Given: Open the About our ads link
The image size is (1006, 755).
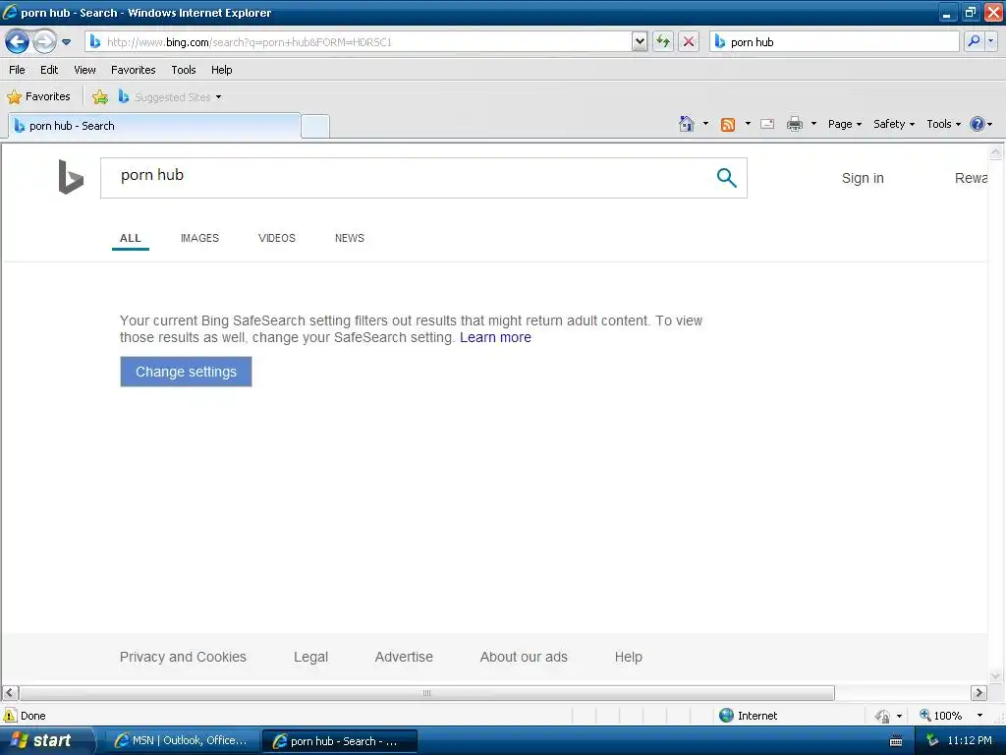Looking at the screenshot, I should click(x=524, y=657).
